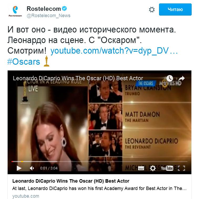Open tweet options gear dropdown
This screenshot has height=199, width=199.
(x=152, y=10)
